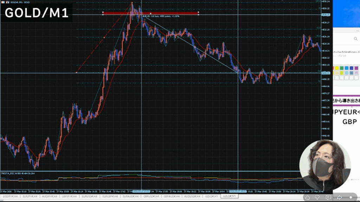Select the red rectangle drawn at chart top
This screenshot has width=360, height=202.
(150, 13)
